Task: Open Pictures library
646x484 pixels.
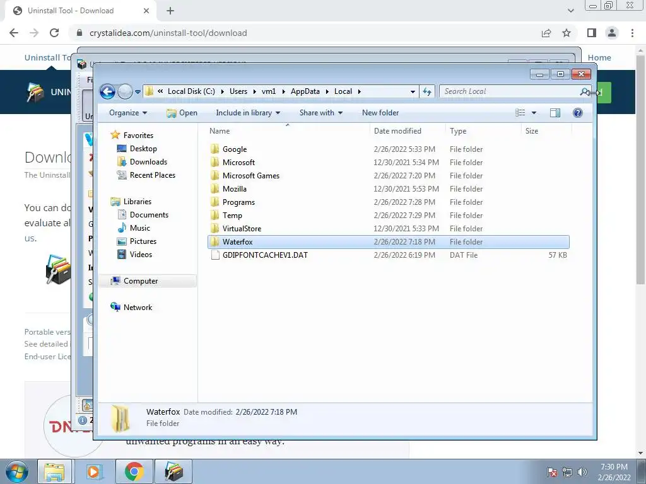Action: pyautogui.click(x=143, y=241)
